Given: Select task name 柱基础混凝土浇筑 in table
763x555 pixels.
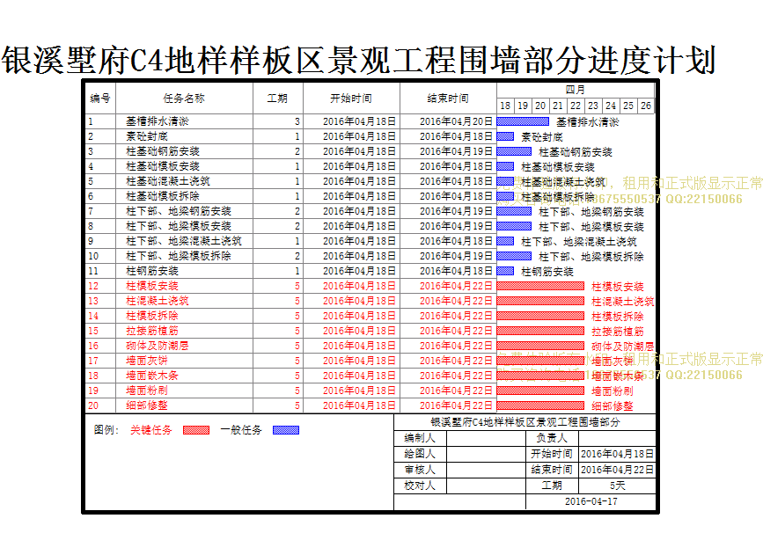Looking at the screenshot, I should pyautogui.click(x=168, y=181).
